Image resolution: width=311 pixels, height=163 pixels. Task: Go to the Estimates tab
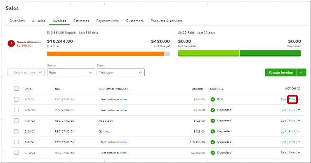tap(81, 21)
